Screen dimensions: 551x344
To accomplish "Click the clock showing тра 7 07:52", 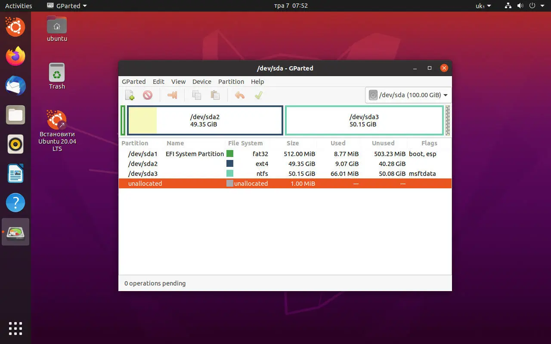I will pos(291,6).
